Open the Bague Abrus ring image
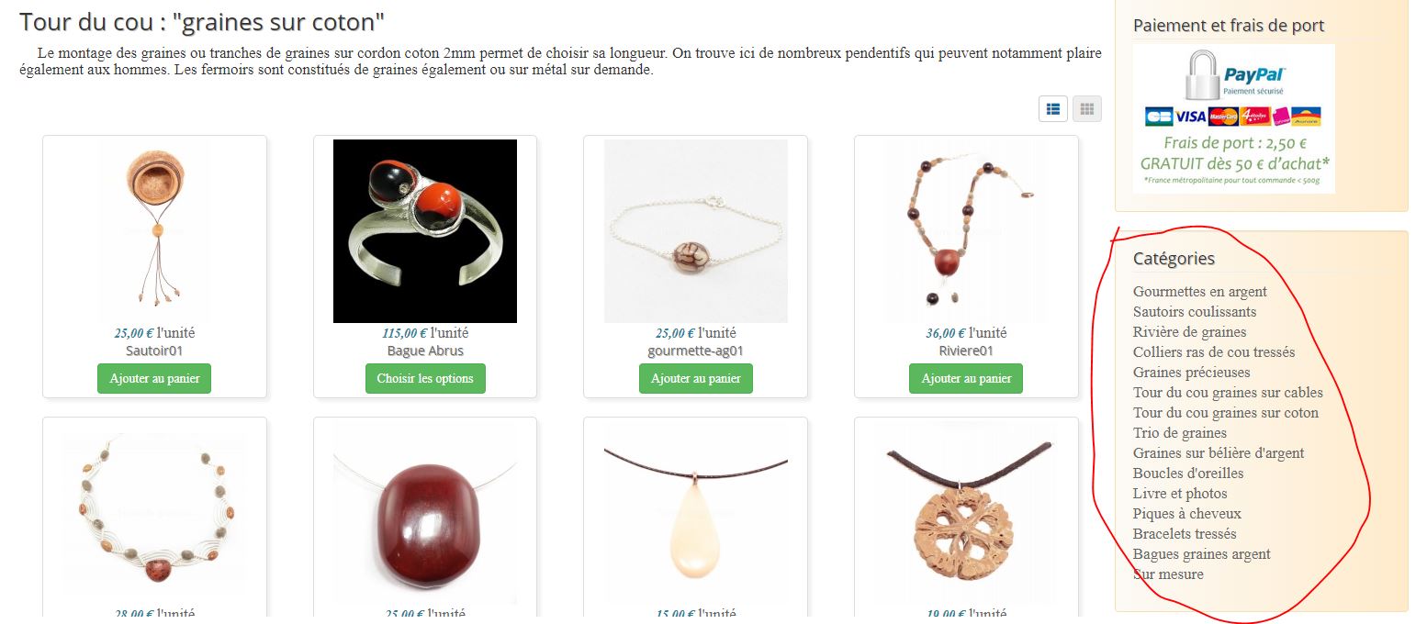Image resolution: width=1427 pixels, height=624 pixels. tap(425, 231)
